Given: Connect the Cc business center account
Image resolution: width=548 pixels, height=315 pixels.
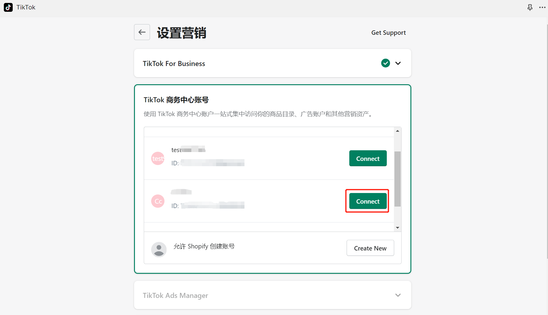Looking at the screenshot, I should (x=368, y=201).
